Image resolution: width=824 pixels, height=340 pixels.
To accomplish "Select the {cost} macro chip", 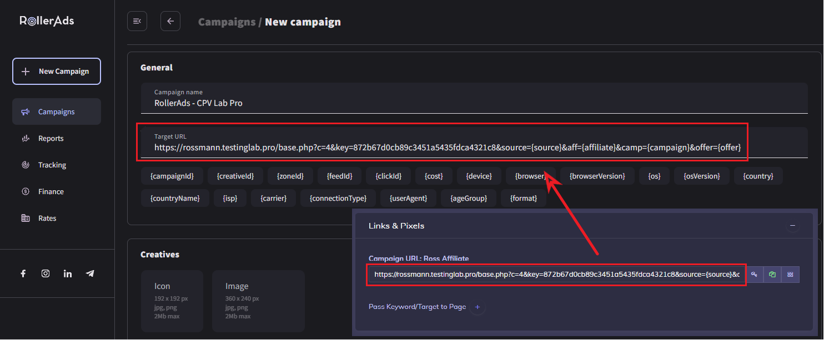I will click(x=434, y=176).
